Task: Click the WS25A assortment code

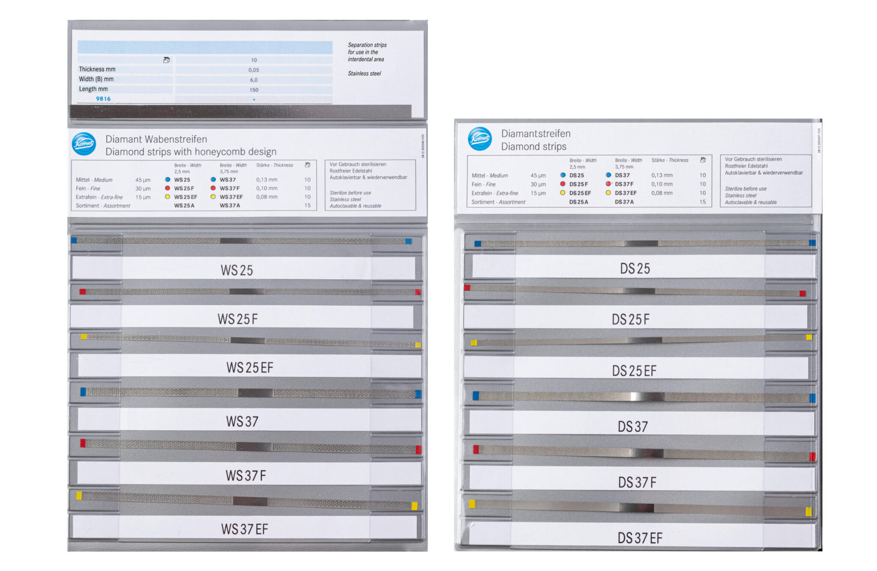Action: click(184, 206)
